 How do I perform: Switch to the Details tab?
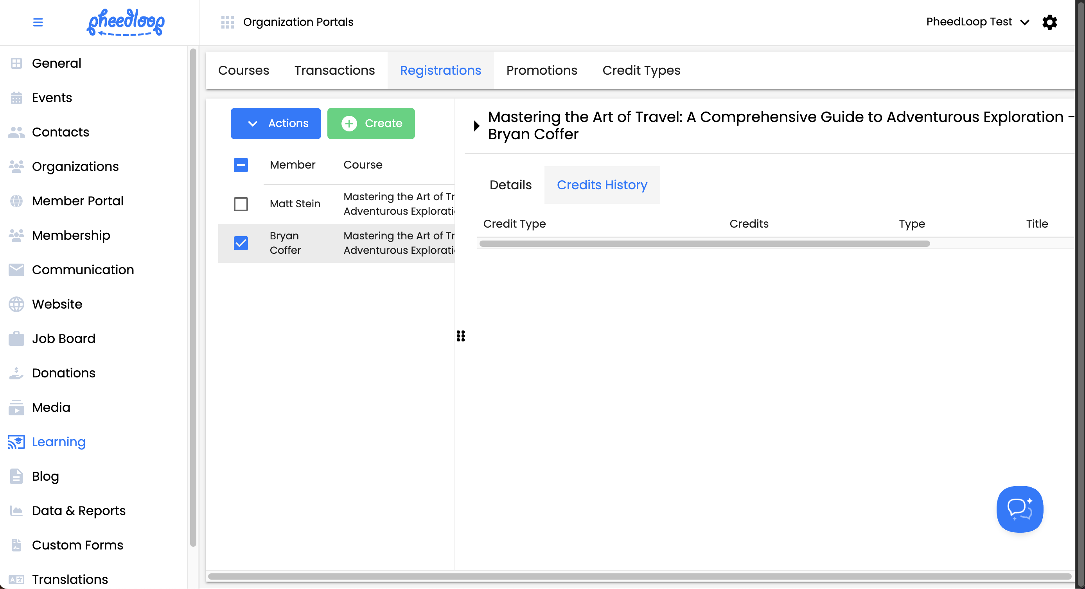(x=510, y=185)
